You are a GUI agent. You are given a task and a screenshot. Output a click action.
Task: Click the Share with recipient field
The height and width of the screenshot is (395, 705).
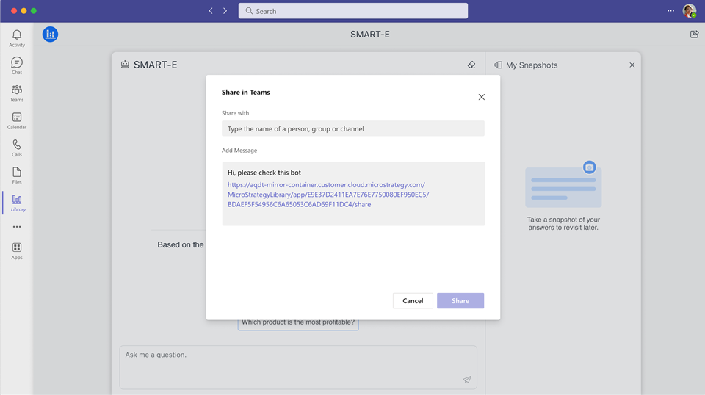pos(352,128)
